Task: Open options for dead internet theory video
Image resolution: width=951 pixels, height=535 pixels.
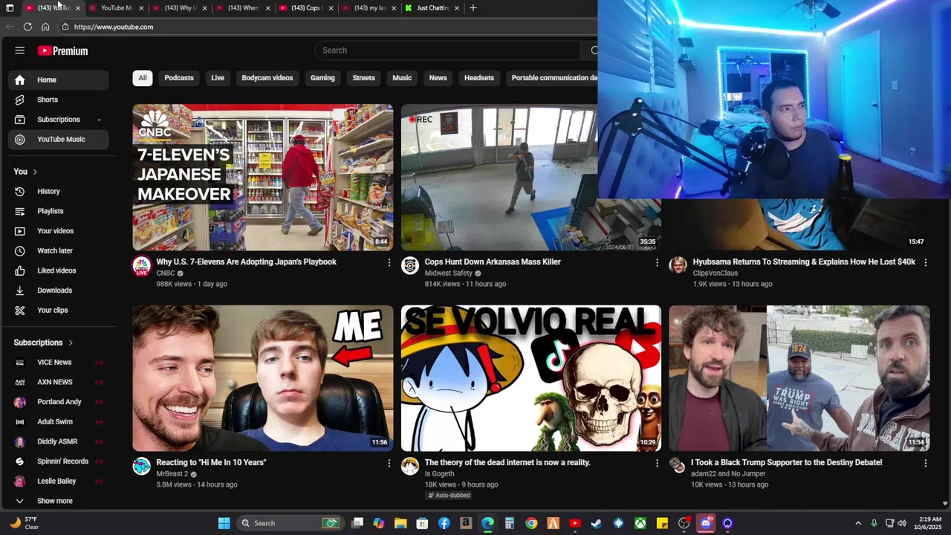Action: coord(657,463)
